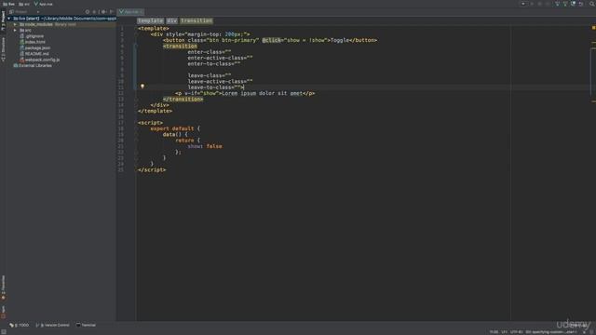Open the Version Control tool window
The width and height of the screenshot is (596, 335).
click(x=53, y=325)
